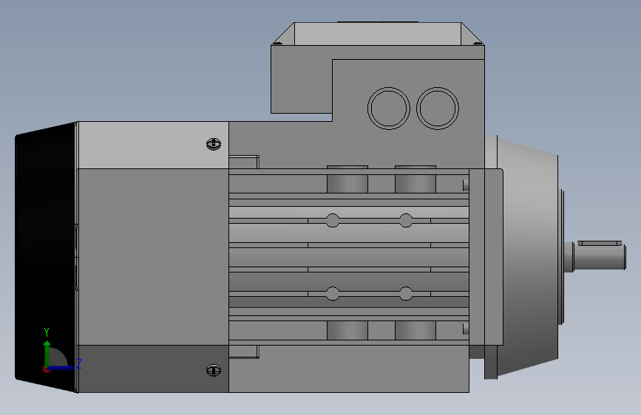Pick the right circular cable hole on terminal box
641x415 pixels.
tap(438, 109)
